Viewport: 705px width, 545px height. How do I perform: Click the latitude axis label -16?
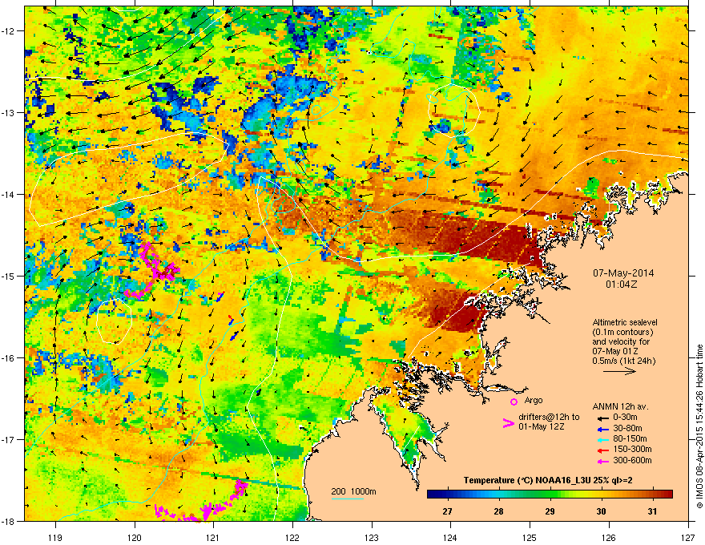point(9,358)
